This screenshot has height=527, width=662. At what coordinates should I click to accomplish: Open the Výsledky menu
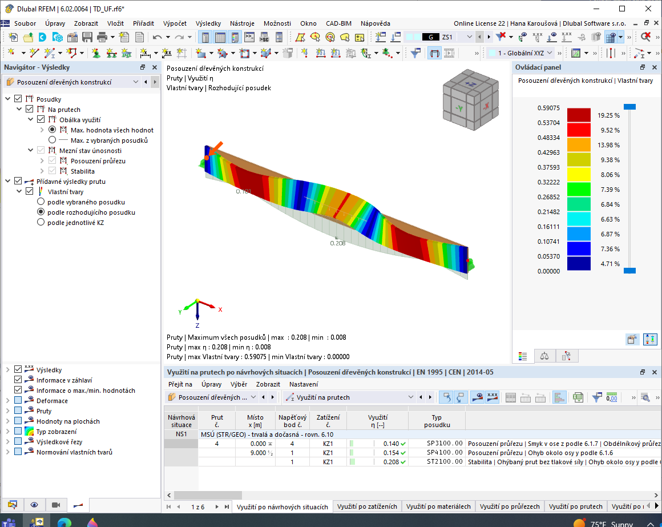(x=208, y=23)
